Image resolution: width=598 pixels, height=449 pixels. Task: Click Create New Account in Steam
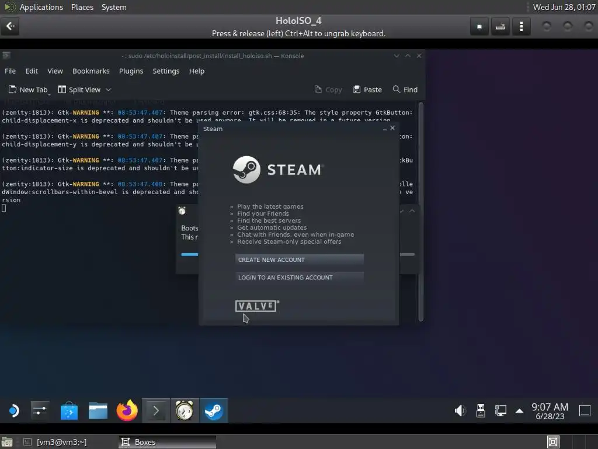tap(300, 260)
